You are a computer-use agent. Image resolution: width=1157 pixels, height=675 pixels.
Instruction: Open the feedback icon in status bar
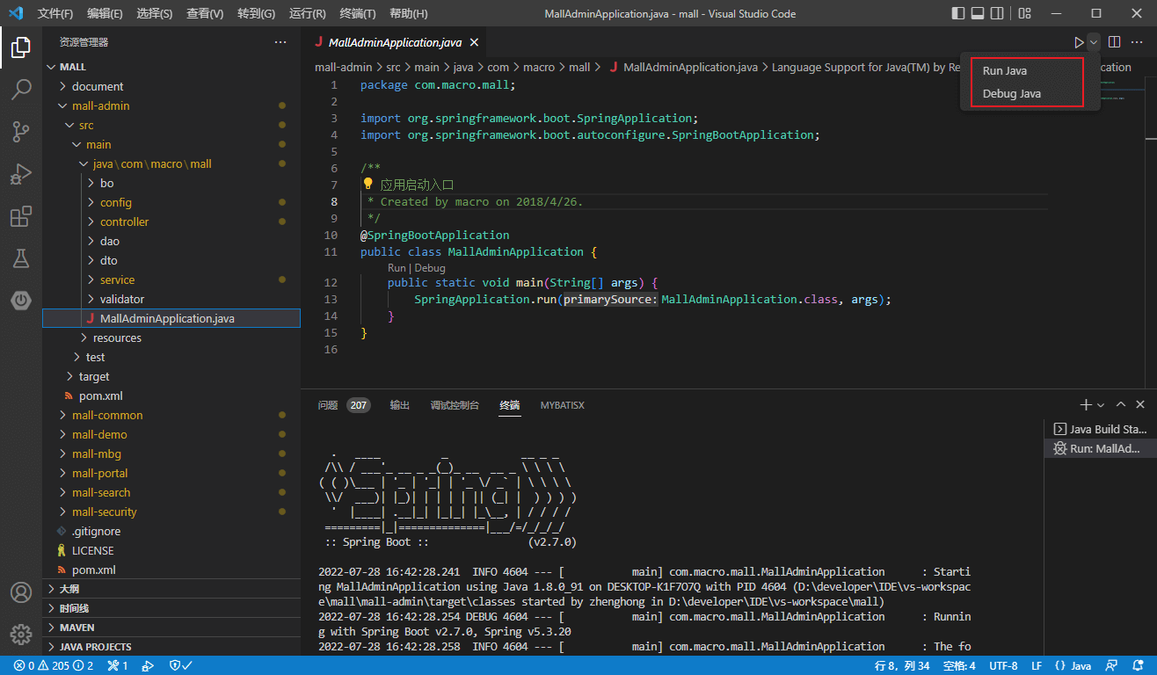click(x=1113, y=665)
